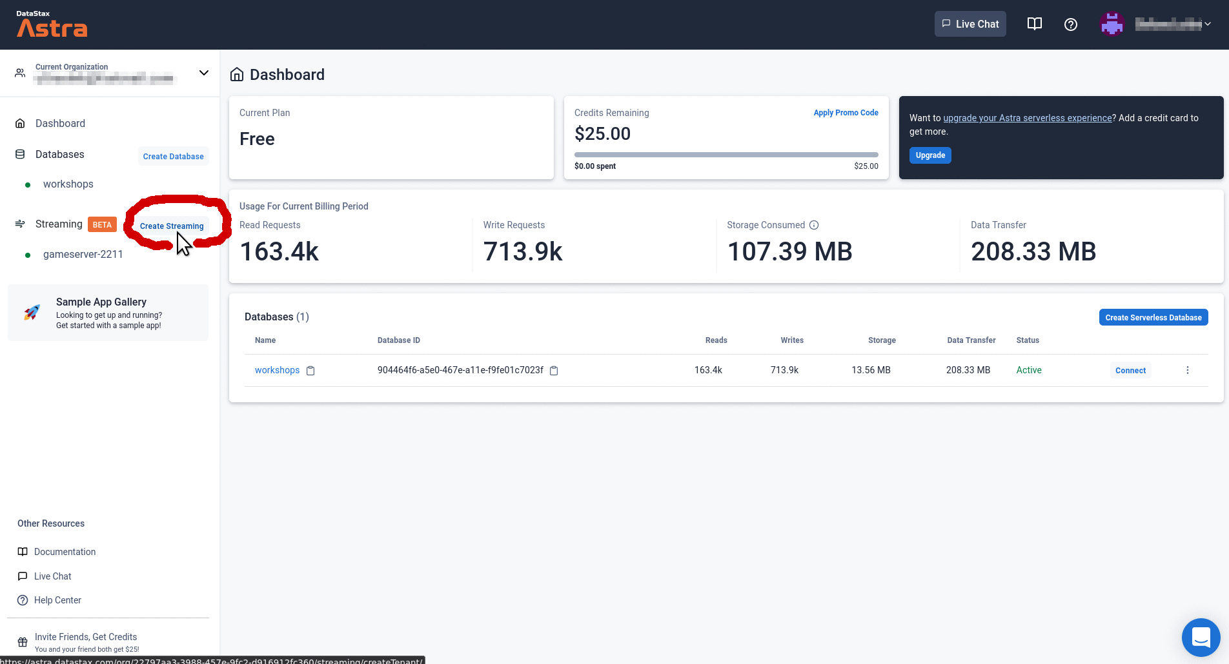Image resolution: width=1229 pixels, height=664 pixels.
Task: Click the Database ID column header
Action: pyautogui.click(x=399, y=340)
